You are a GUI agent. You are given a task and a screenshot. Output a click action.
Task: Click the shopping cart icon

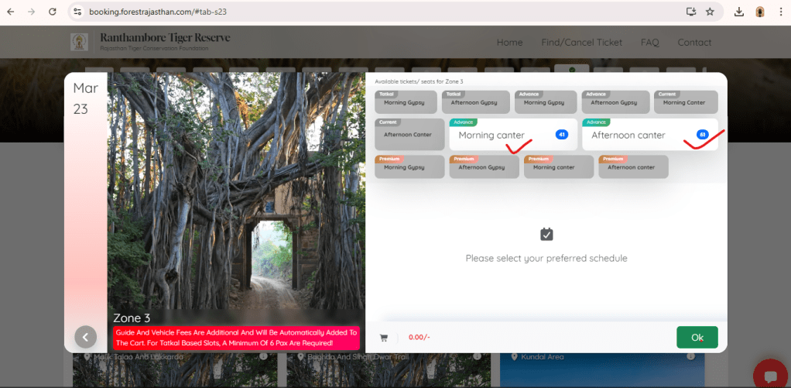(383, 338)
